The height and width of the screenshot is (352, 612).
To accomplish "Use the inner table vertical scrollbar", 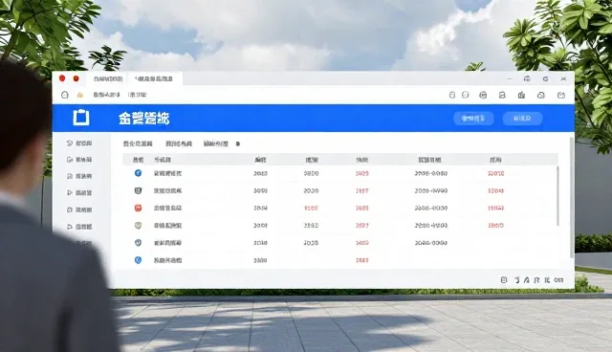I will [557, 195].
